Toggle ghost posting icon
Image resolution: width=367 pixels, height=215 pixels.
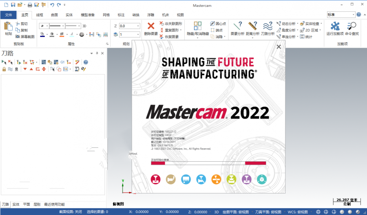coord(17,69)
